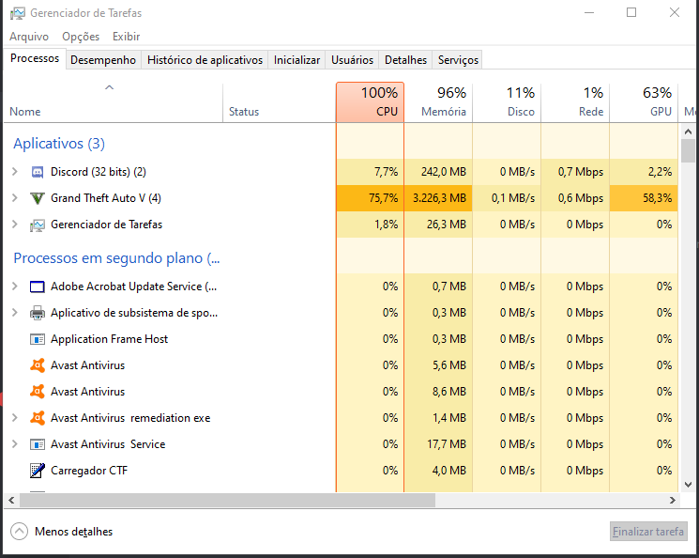Image resolution: width=699 pixels, height=558 pixels.
Task: Click the Avast Antivirus remediation exe icon
Action: 38,418
